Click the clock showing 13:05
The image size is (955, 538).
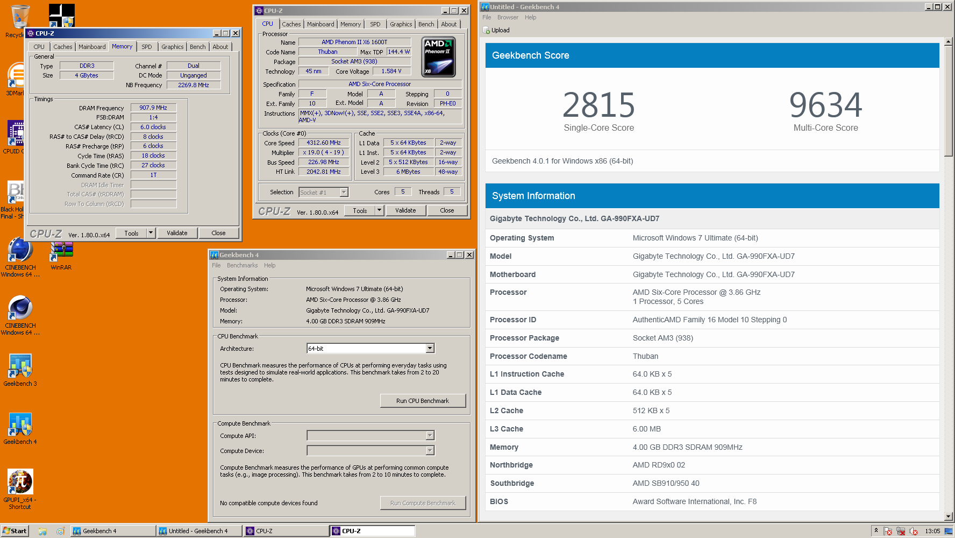click(932, 531)
